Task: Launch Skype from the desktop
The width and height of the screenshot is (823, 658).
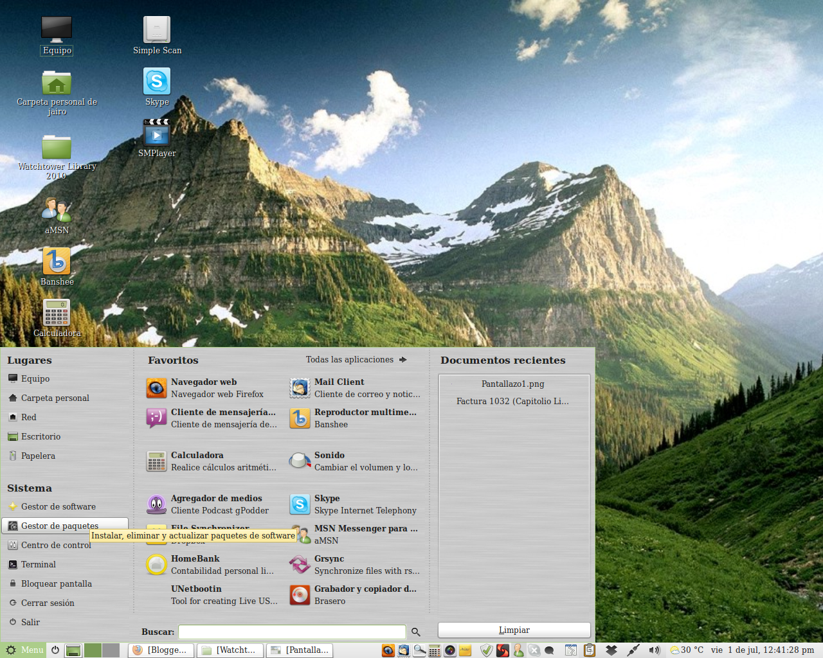Action: pos(156,82)
